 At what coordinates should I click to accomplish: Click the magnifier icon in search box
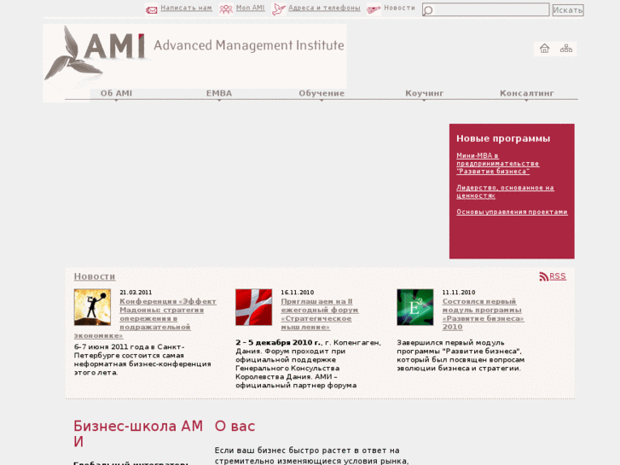tap(428, 10)
